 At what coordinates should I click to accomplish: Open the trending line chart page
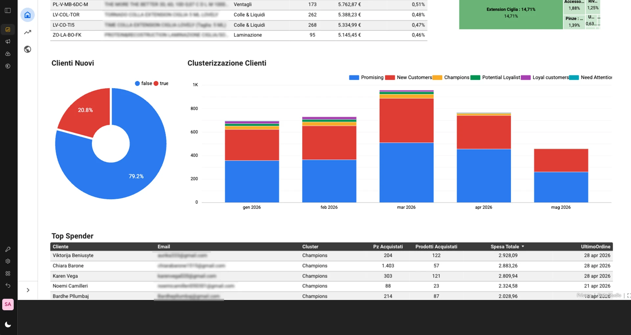coord(28,32)
